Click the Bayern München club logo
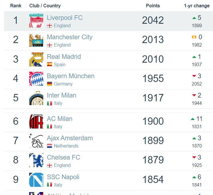 pyautogui.click(x=36, y=79)
